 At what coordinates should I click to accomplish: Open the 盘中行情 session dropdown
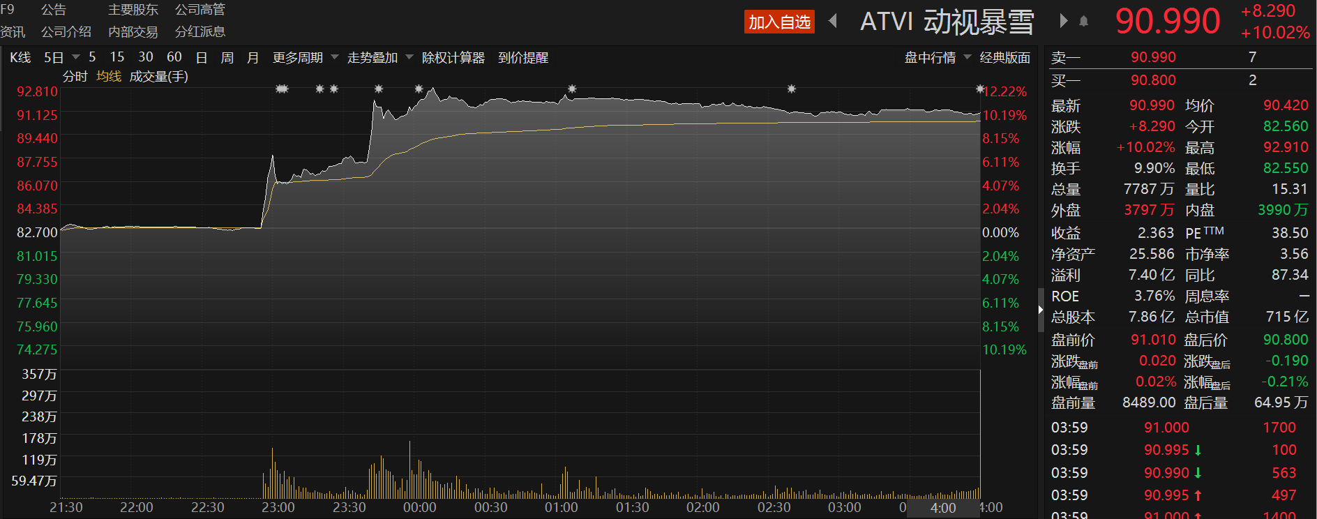pyautogui.click(x=968, y=57)
